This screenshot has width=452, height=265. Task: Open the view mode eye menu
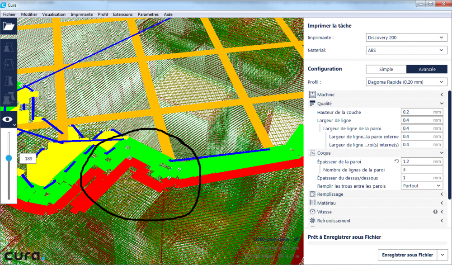(8, 119)
